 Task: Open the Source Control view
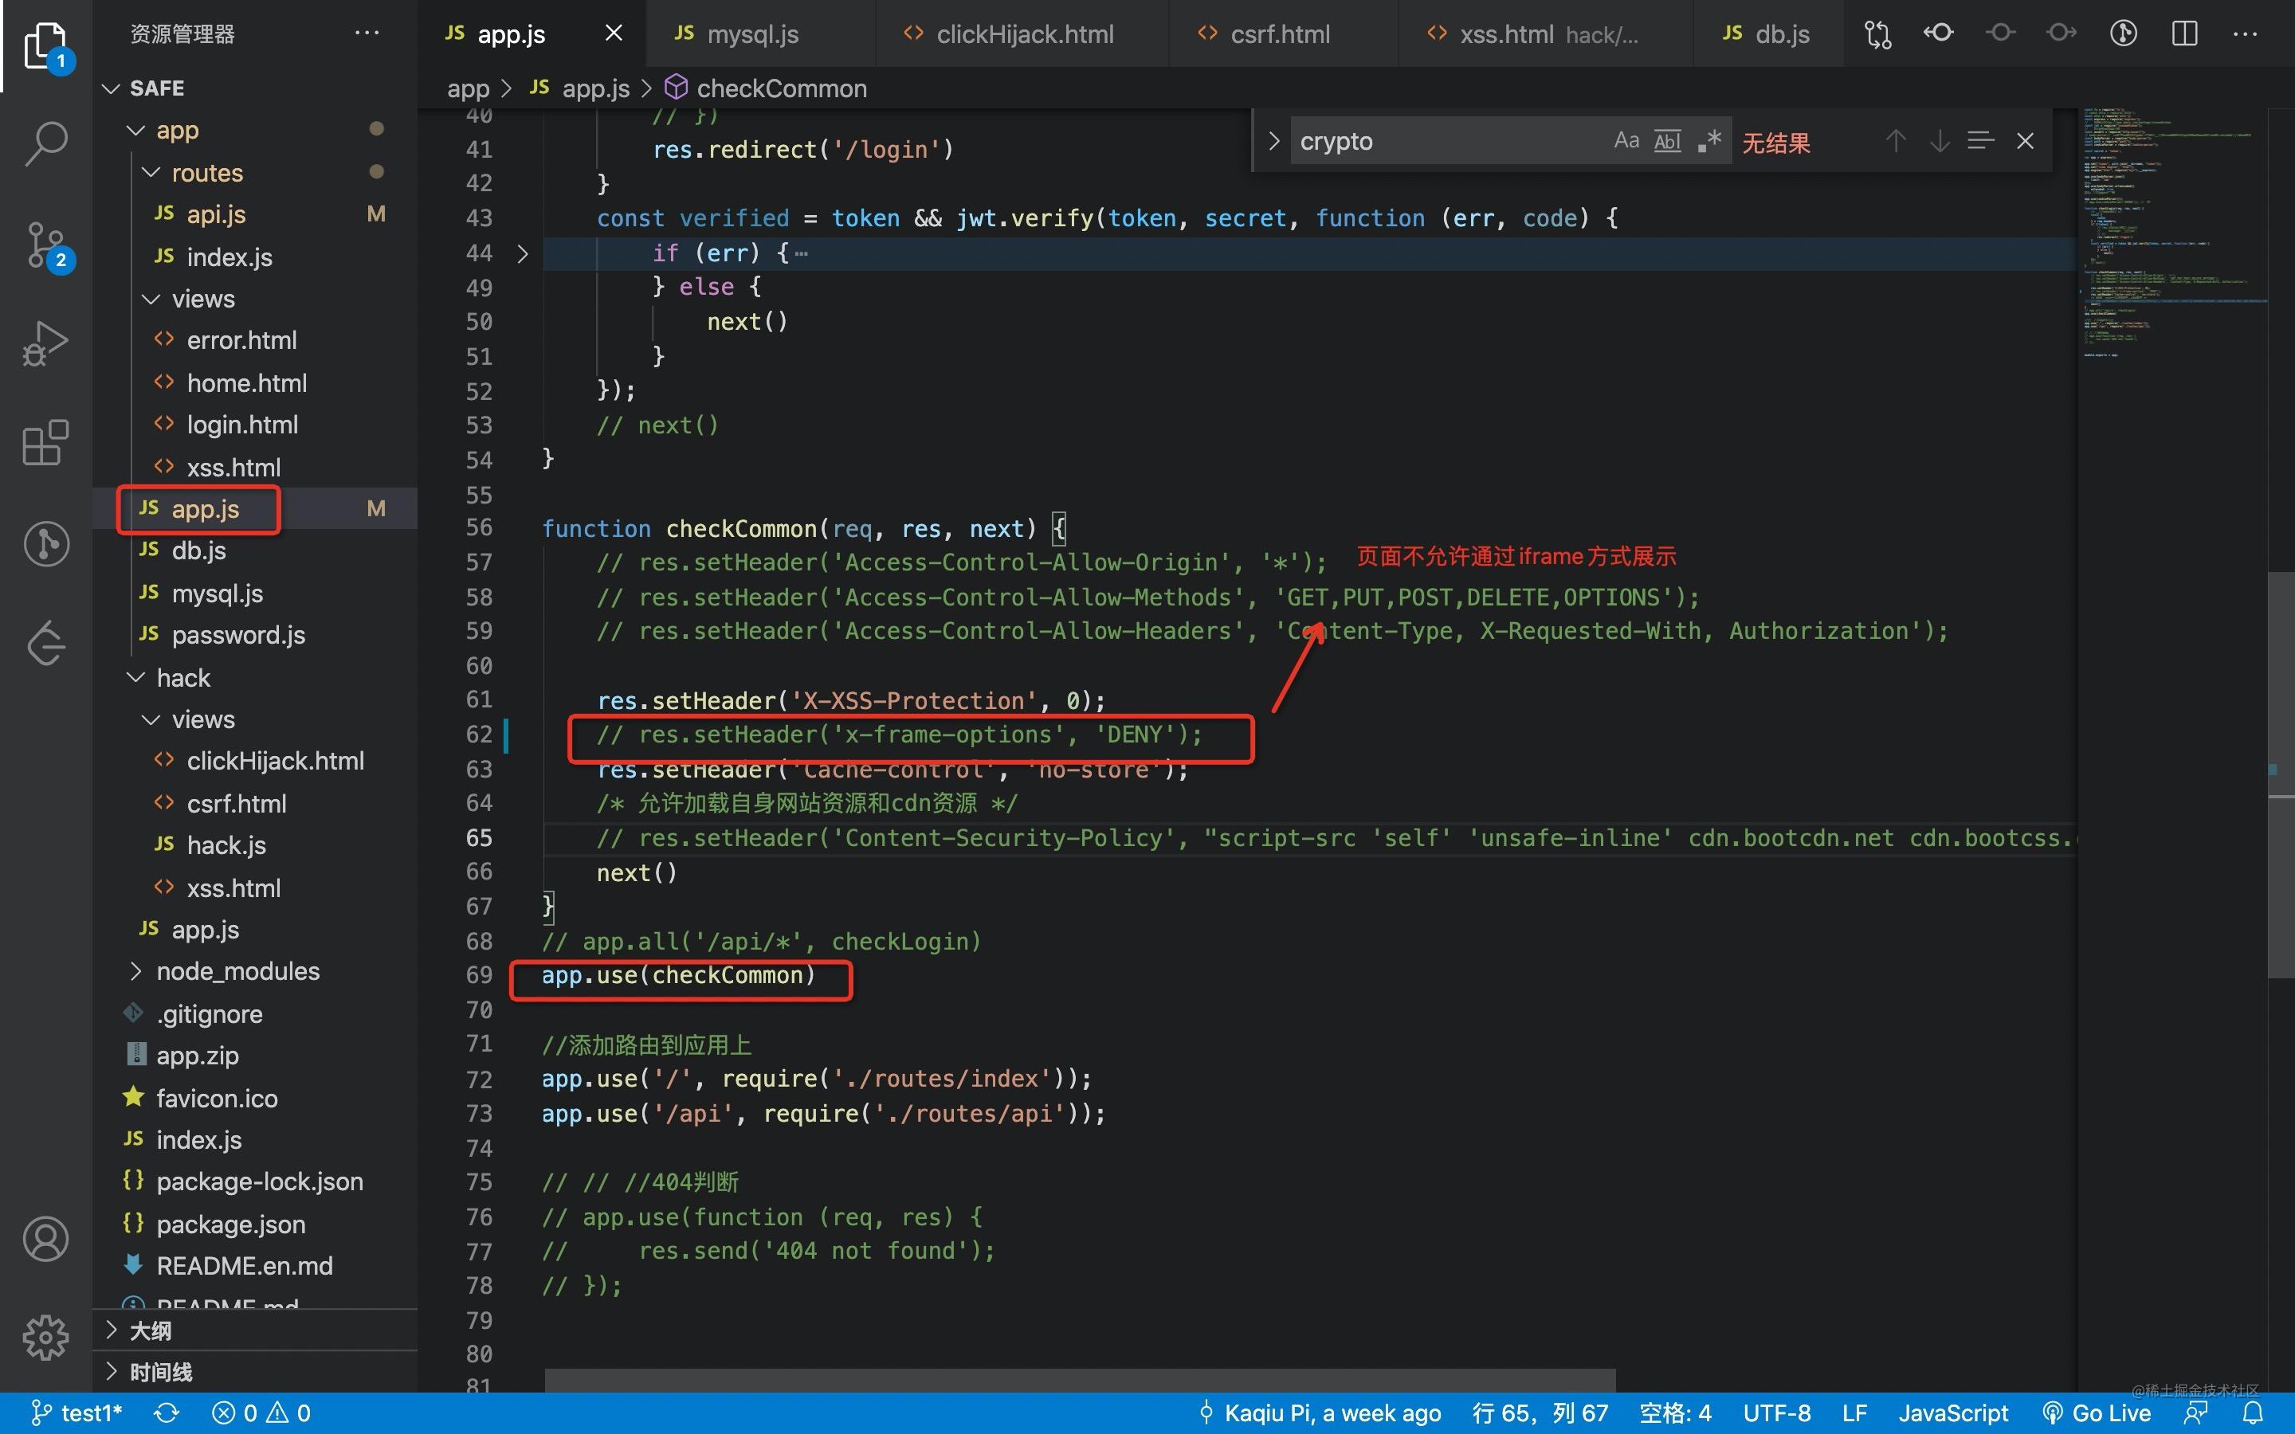[45, 245]
